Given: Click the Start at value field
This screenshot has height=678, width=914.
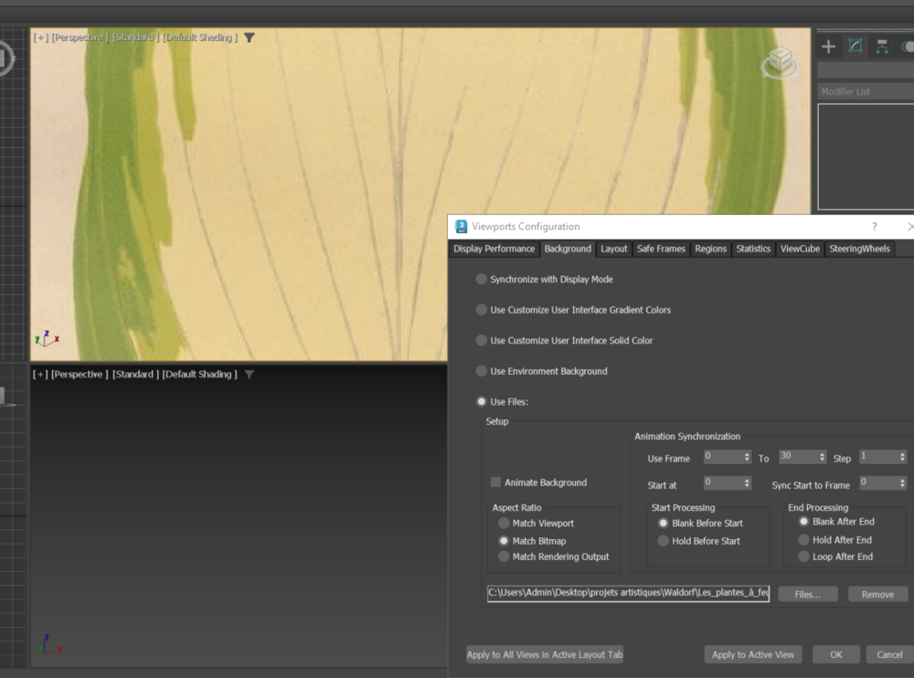Looking at the screenshot, I should [723, 483].
